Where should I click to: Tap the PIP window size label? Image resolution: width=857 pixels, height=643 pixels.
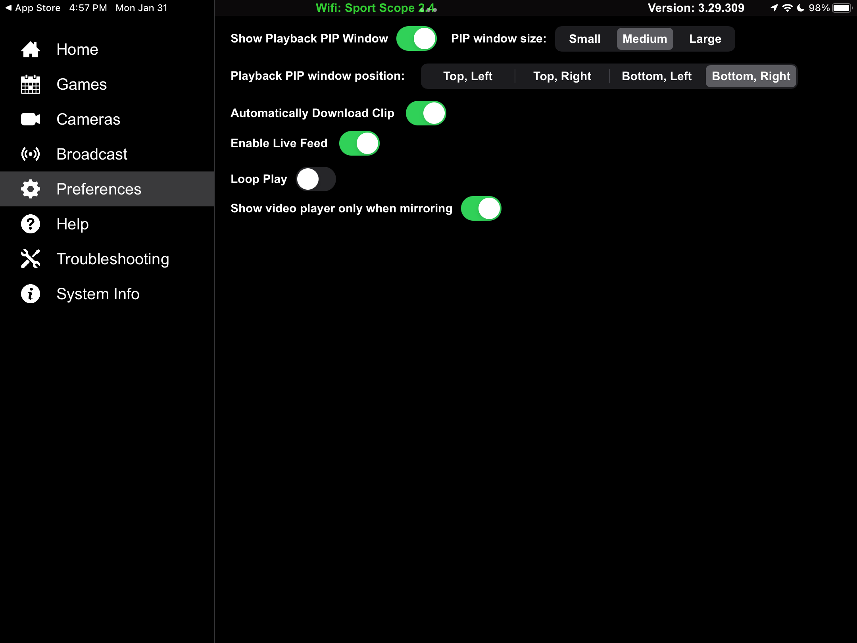pyautogui.click(x=499, y=39)
